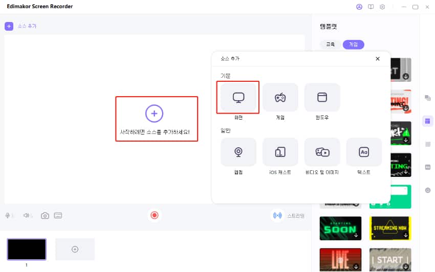Select the LIVE template thumbnail

[340, 260]
